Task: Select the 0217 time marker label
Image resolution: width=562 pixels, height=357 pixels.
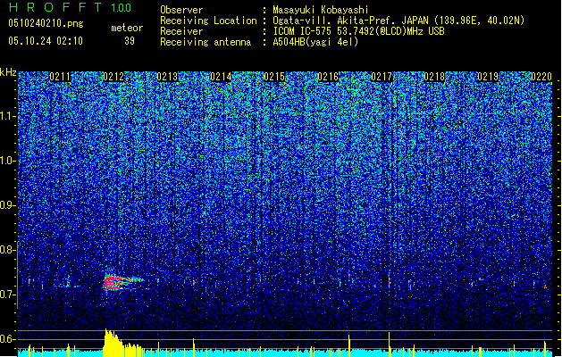Action: [382, 77]
